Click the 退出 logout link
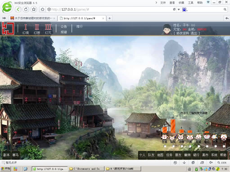This screenshot has height=172, width=230. (x=194, y=33)
